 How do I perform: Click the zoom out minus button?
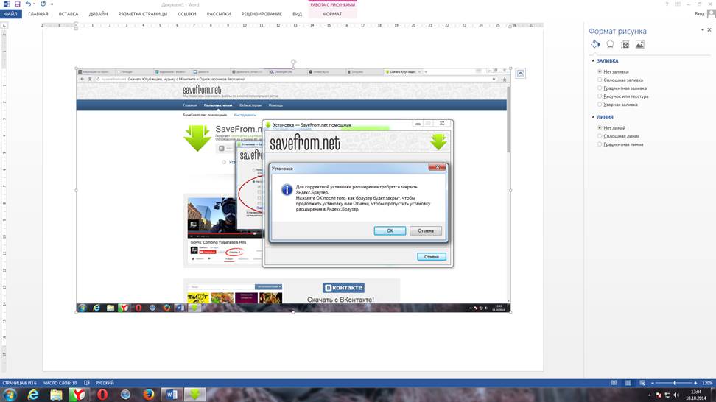[x=653, y=383]
